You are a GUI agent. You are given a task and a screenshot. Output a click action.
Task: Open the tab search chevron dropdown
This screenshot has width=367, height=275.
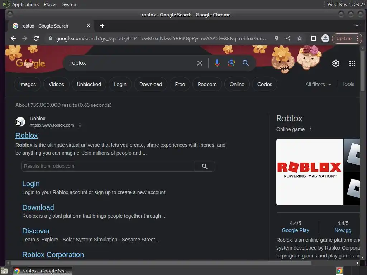pos(357,26)
